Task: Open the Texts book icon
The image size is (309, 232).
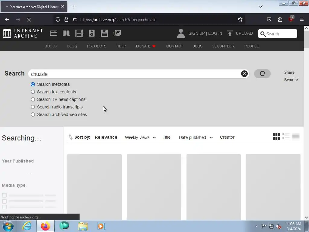Action: coord(66,33)
